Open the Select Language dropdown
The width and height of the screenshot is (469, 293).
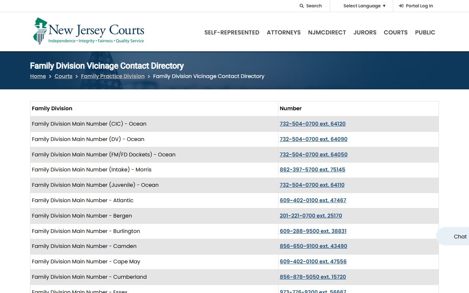(365, 6)
